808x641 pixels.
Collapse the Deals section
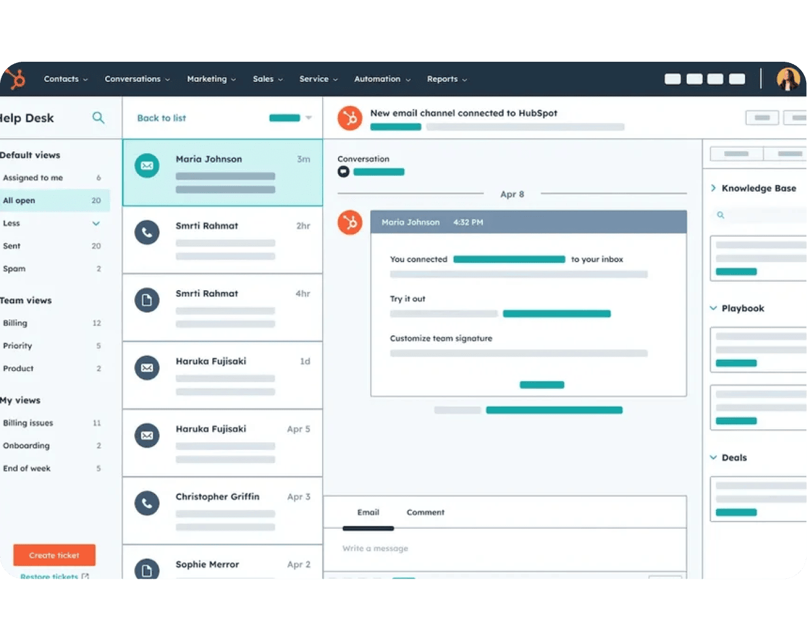pos(714,458)
